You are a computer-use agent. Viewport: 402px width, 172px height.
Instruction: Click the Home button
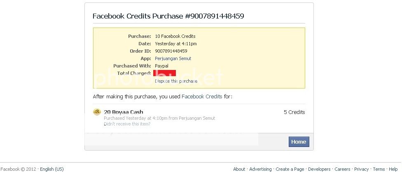(299, 142)
